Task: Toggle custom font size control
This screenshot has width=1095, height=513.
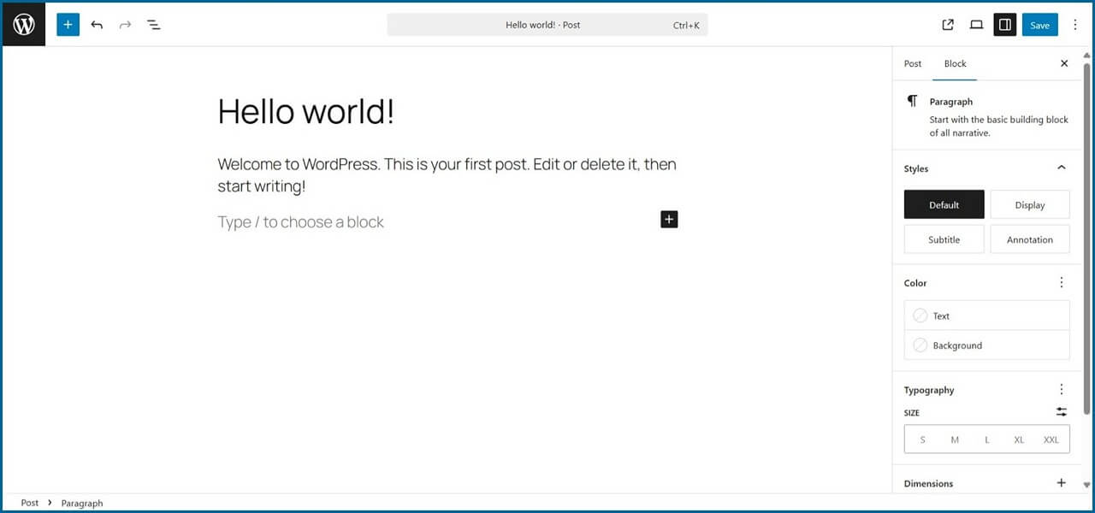Action: click(1062, 412)
